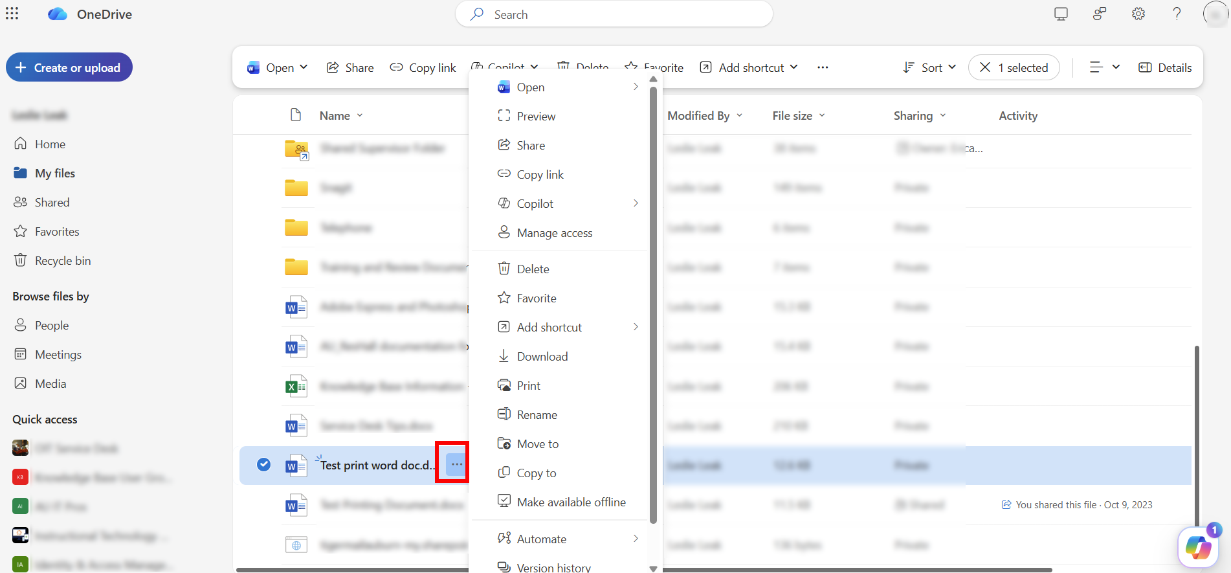Open the File size column dropdown

tap(822, 115)
